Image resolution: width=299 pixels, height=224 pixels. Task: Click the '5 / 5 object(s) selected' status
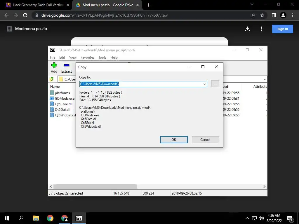66,193
